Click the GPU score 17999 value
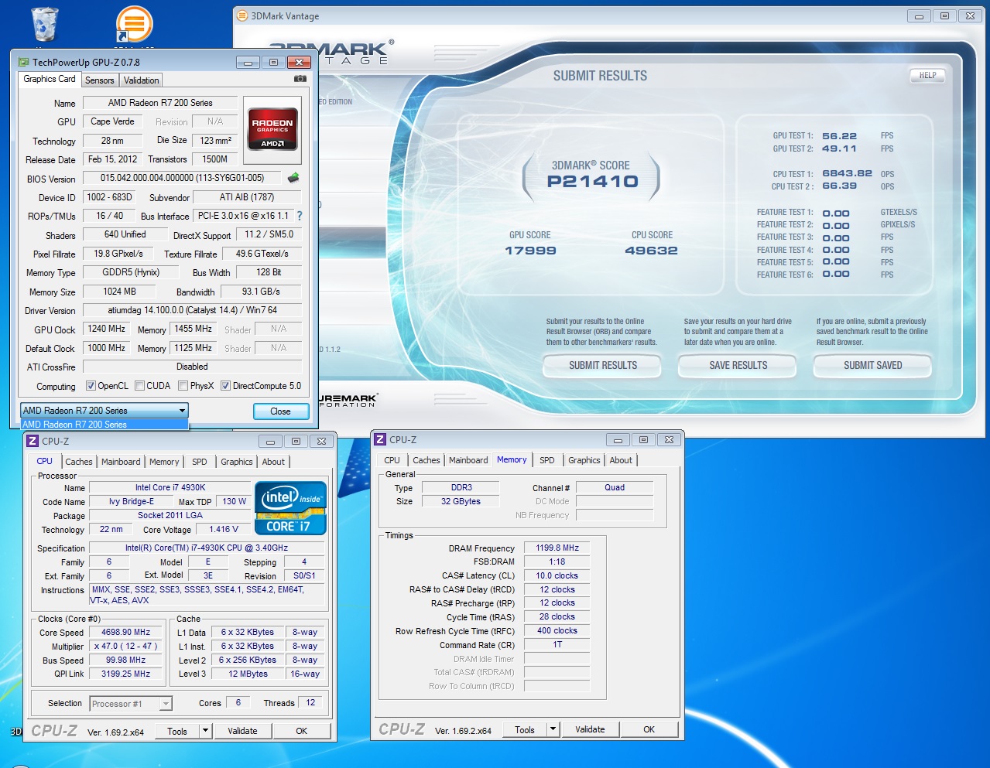This screenshot has width=990, height=768. click(x=530, y=251)
